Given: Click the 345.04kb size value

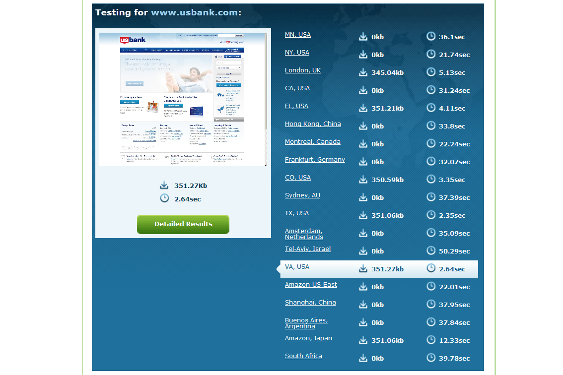Looking at the screenshot, I should point(387,73).
